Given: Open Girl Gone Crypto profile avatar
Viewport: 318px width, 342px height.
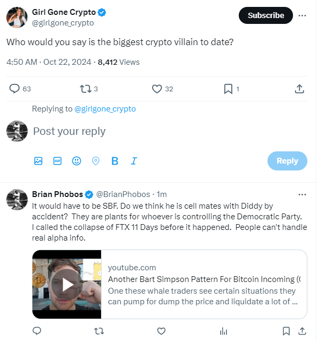Looking at the screenshot, I should coord(17,18).
